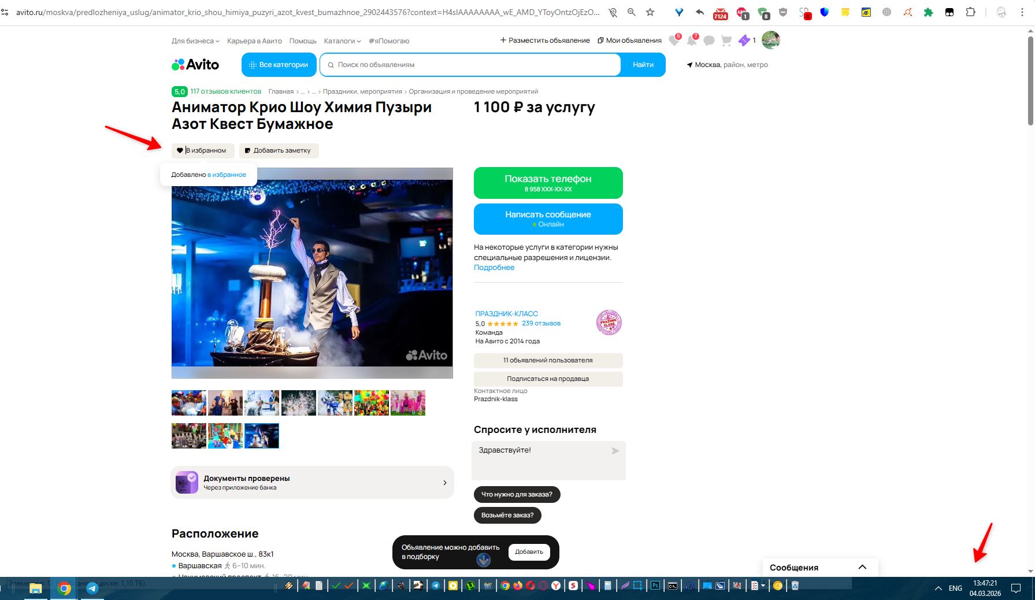The image size is (1035, 600).
Task: Send the Здравствуйте message with arrow icon
Action: click(x=615, y=451)
